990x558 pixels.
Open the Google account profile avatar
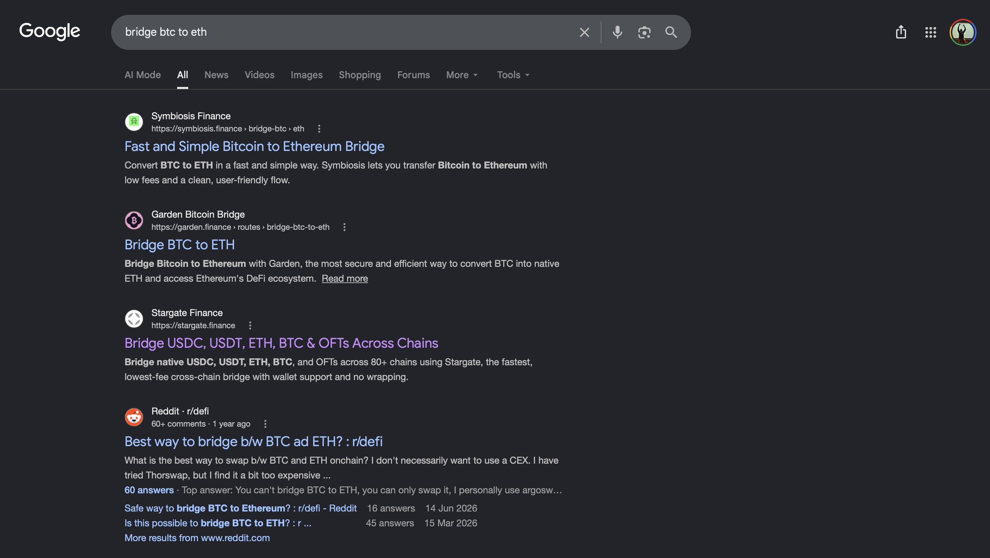coord(962,32)
